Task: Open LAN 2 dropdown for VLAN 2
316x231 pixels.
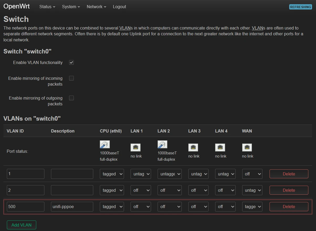Action: (x=169, y=190)
